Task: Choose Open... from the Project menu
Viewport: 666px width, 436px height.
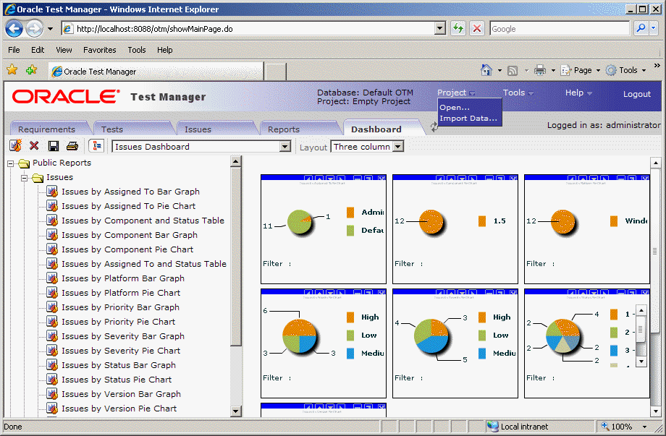Action: (x=455, y=107)
